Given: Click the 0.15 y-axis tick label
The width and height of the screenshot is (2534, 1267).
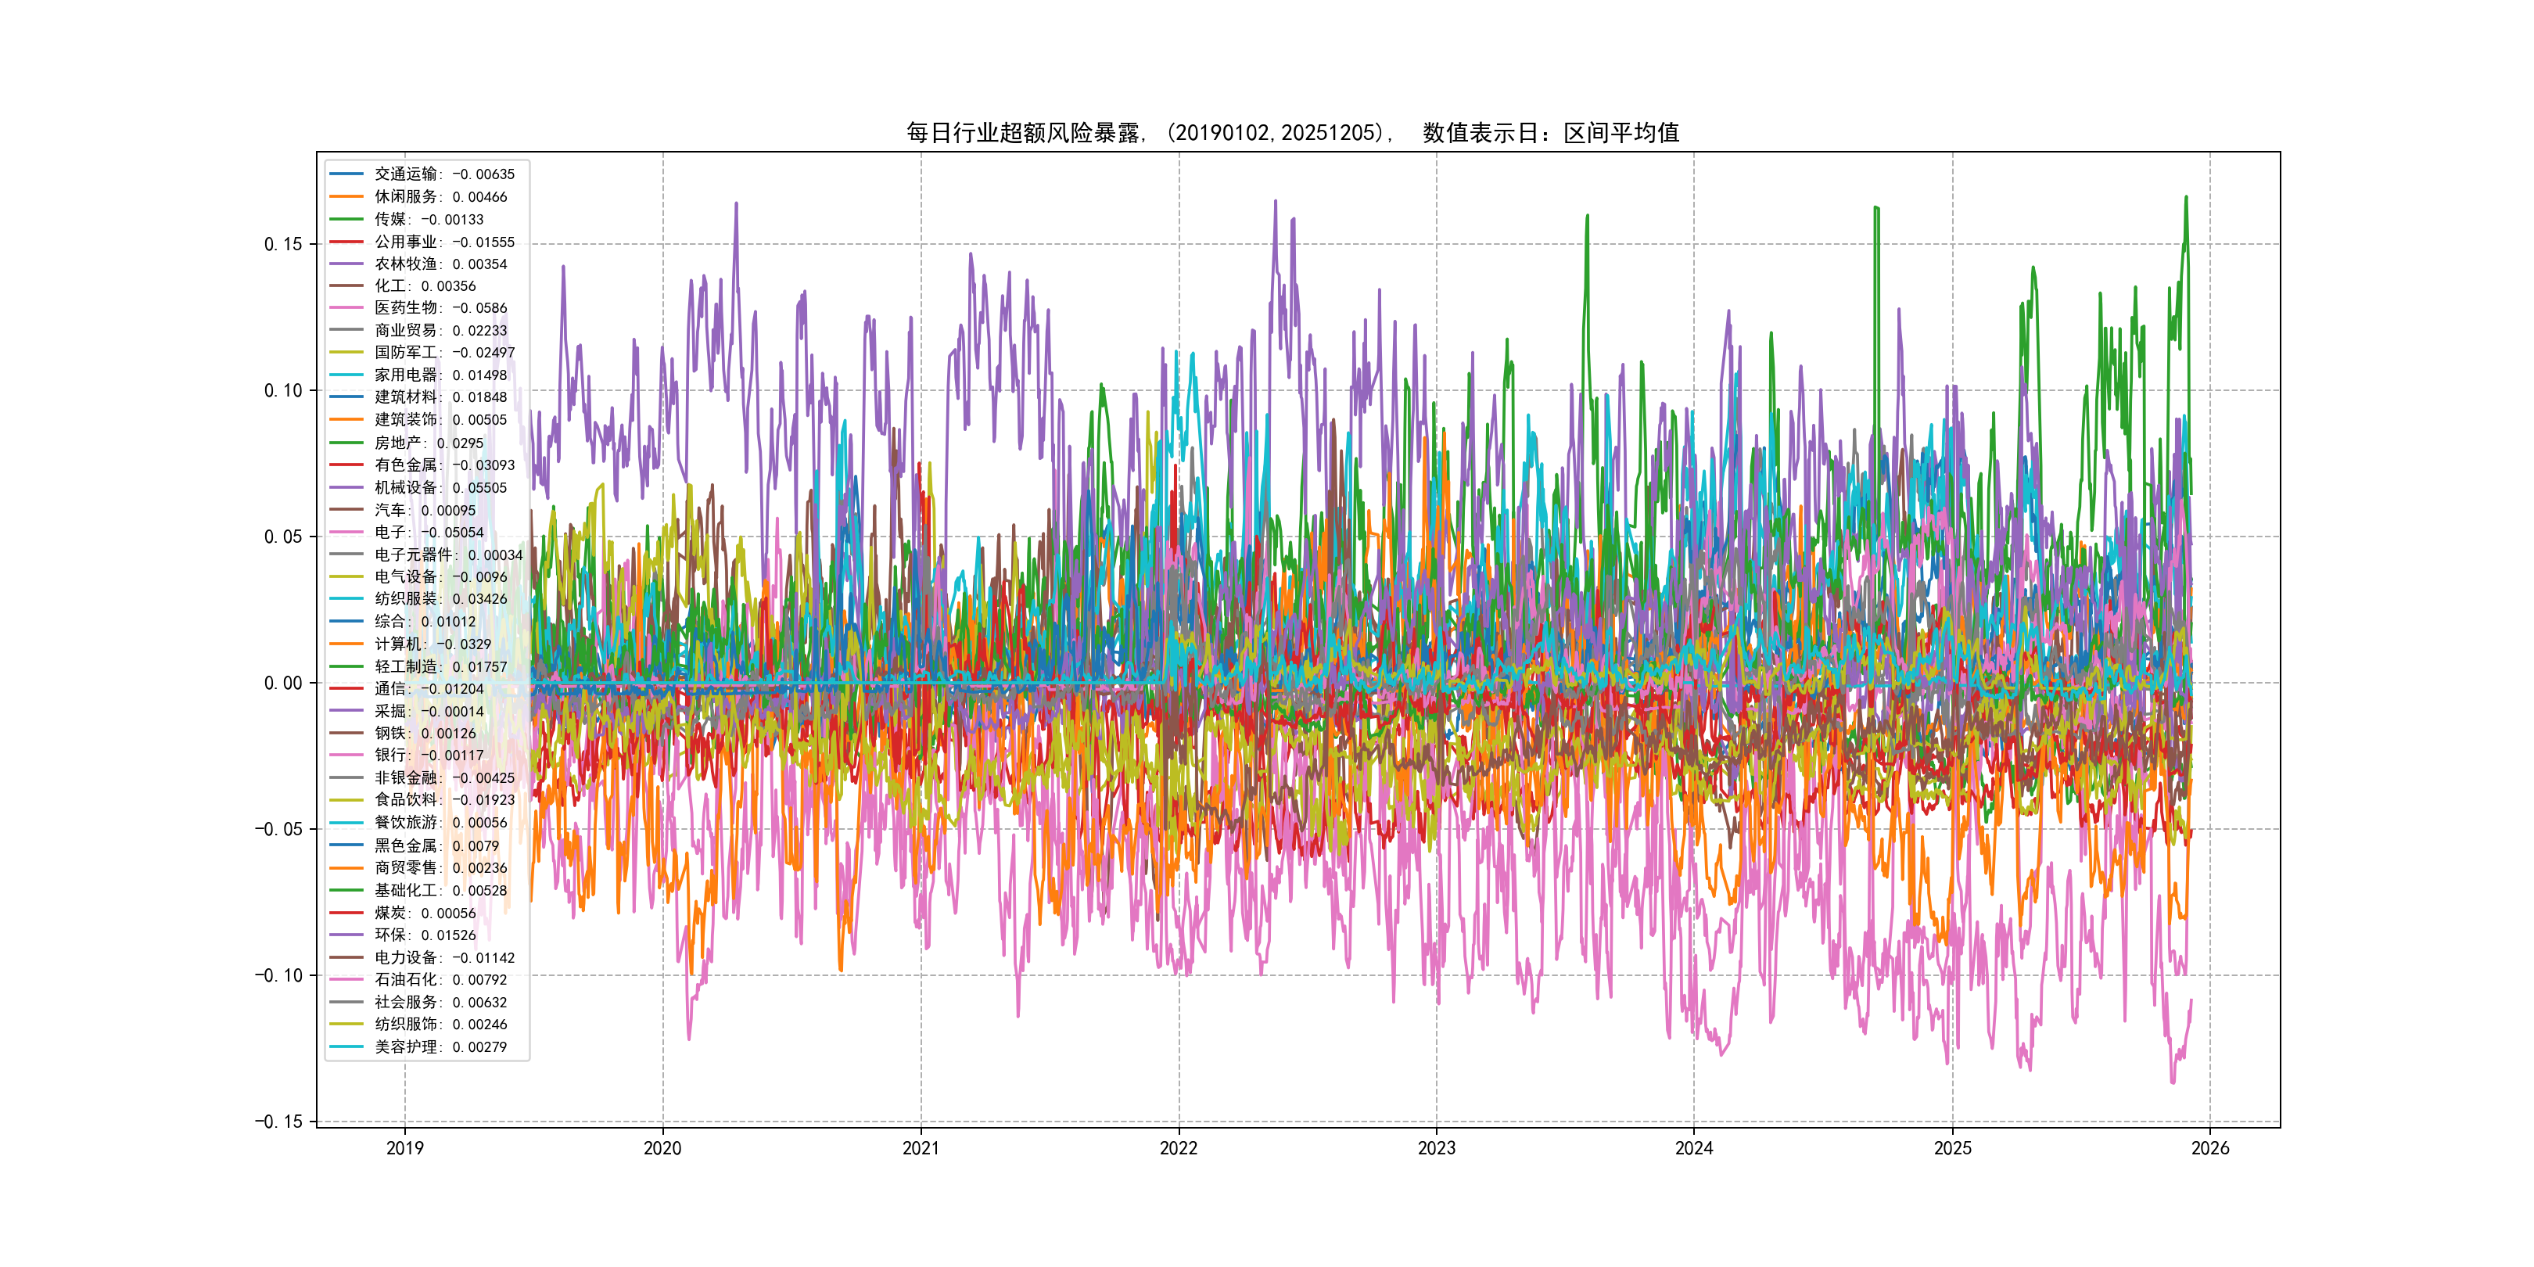Looking at the screenshot, I should [x=282, y=244].
